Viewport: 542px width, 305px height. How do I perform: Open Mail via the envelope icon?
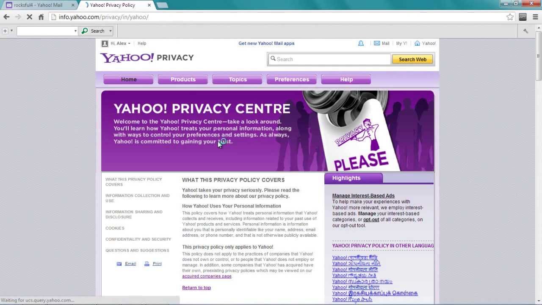pyautogui.click(x=377, y=43)
